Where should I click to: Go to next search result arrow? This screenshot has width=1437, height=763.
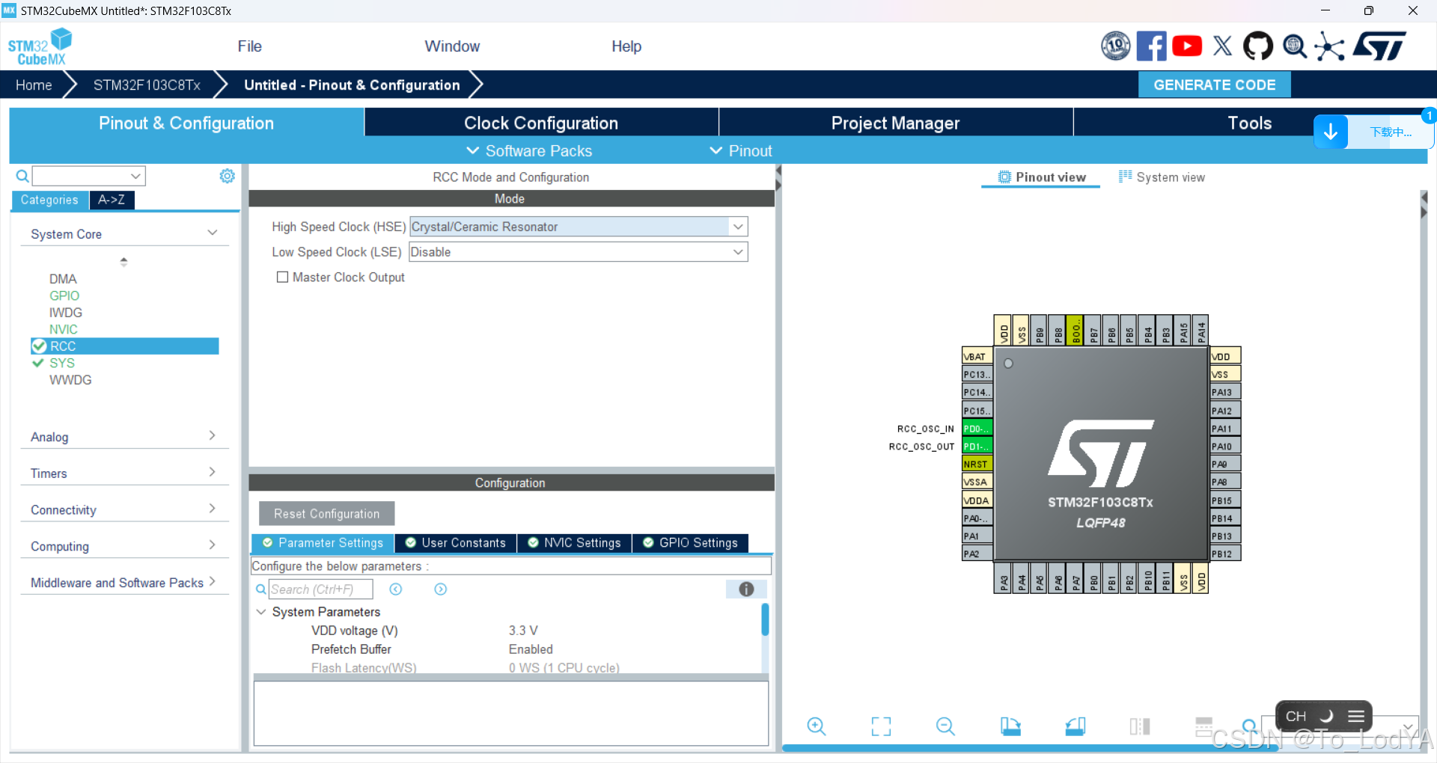(x=441, y=589)
